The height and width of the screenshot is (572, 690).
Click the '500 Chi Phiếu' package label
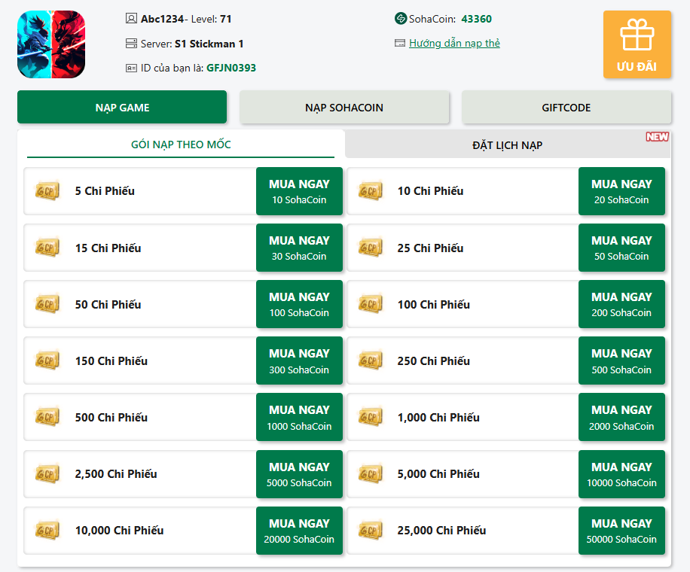point(111,417)
